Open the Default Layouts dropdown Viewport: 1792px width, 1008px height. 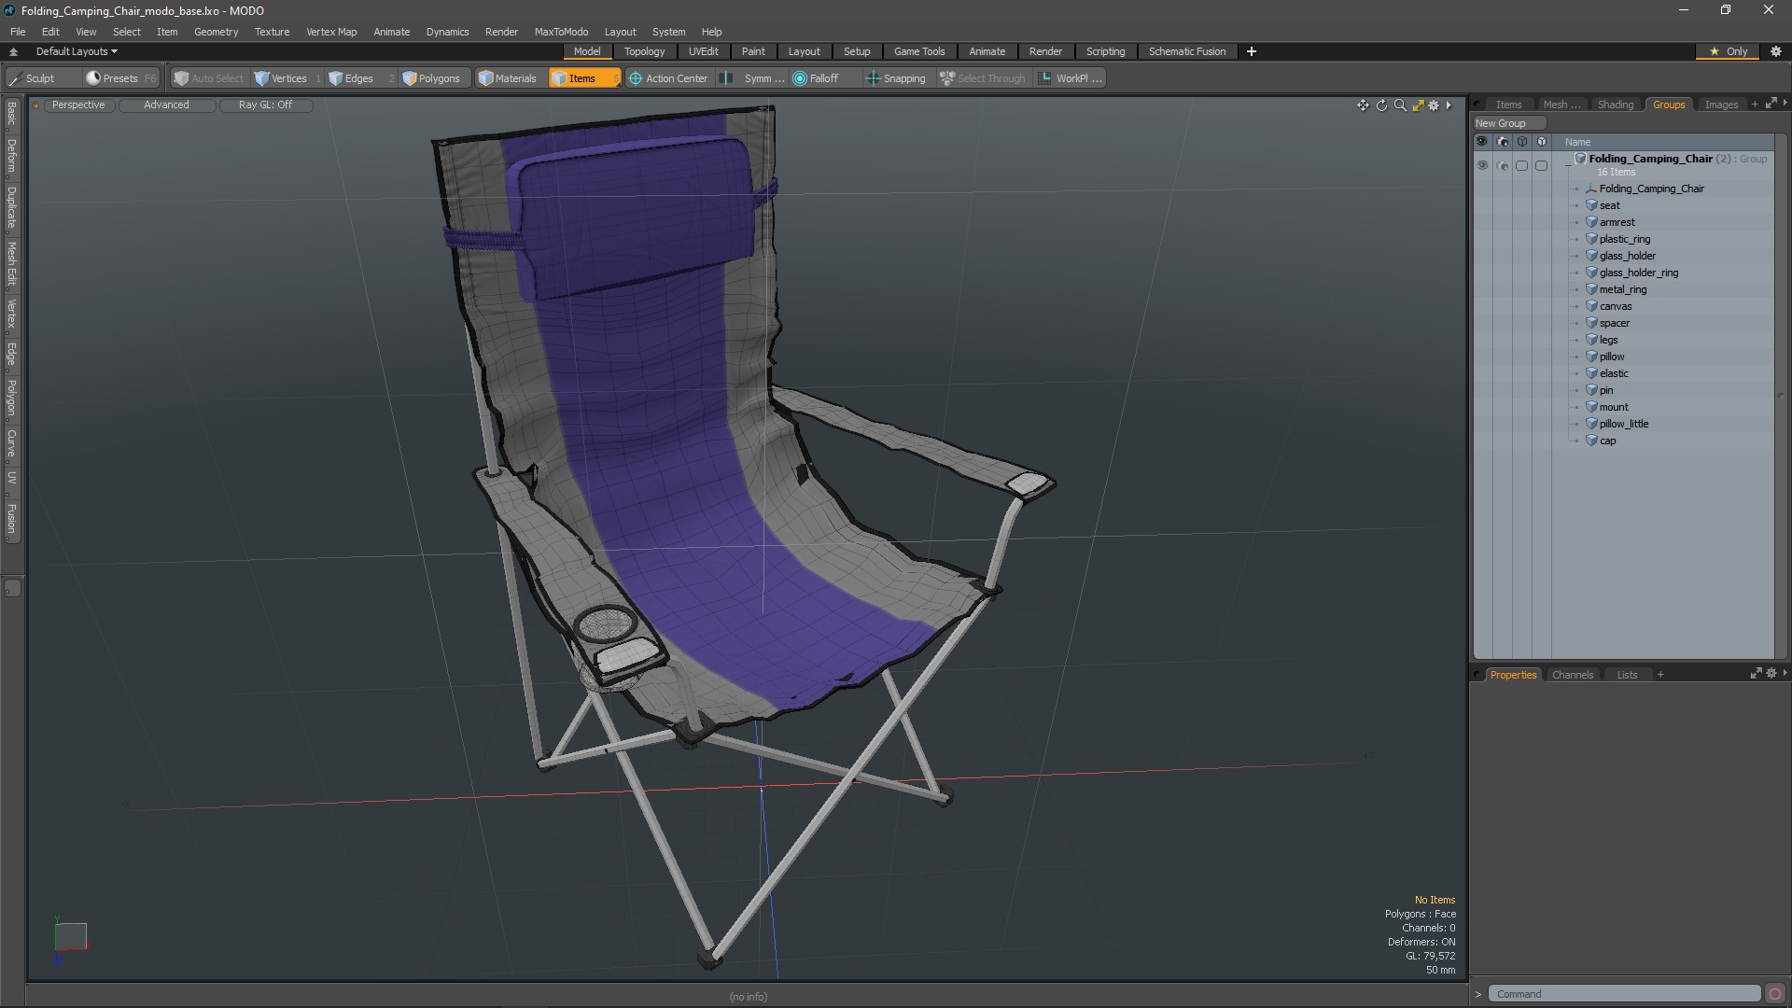coord(77,51)
